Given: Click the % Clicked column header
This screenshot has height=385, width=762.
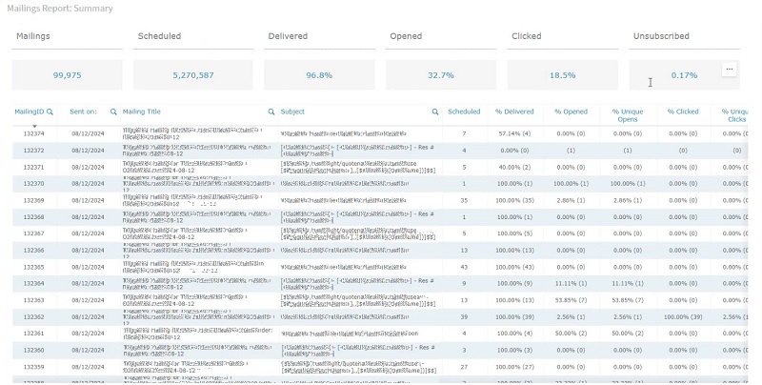Looking at the screenshot, I should (683, 111).
